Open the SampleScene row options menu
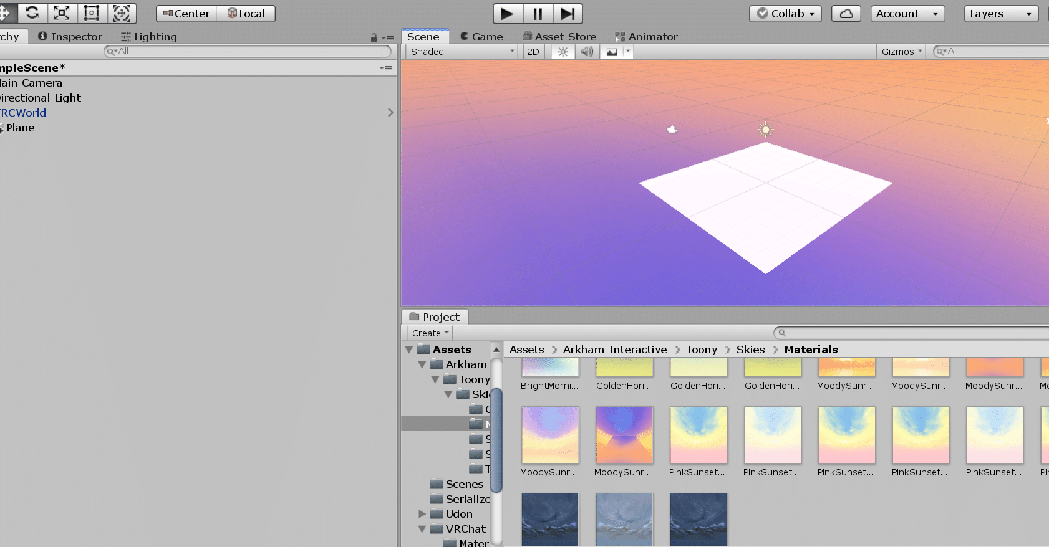The image size is (1049, 547). coord(386,68)
